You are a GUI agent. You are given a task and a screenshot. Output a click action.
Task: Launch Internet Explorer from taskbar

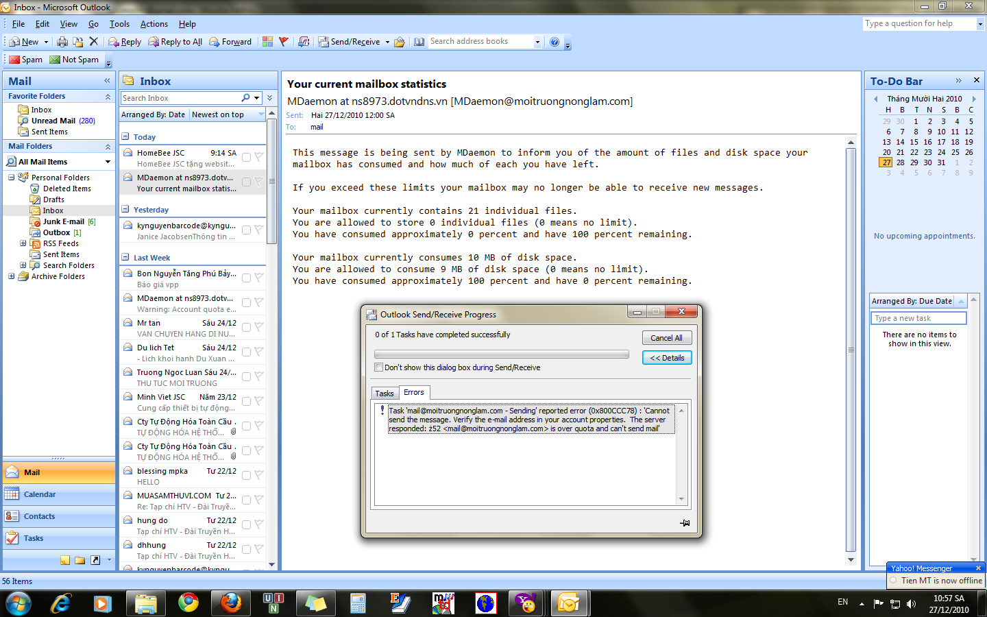pyautogui.click(x=62, y=603)
